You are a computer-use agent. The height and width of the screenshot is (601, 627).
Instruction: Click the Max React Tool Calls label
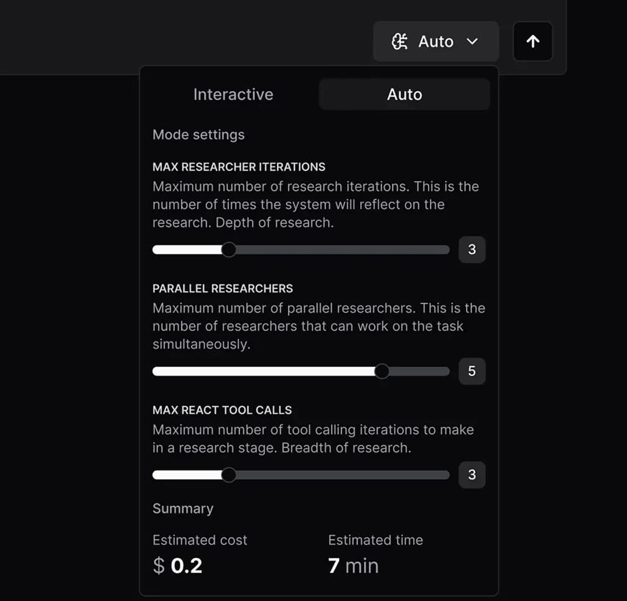pyautogui.click(x=222, y=410)
